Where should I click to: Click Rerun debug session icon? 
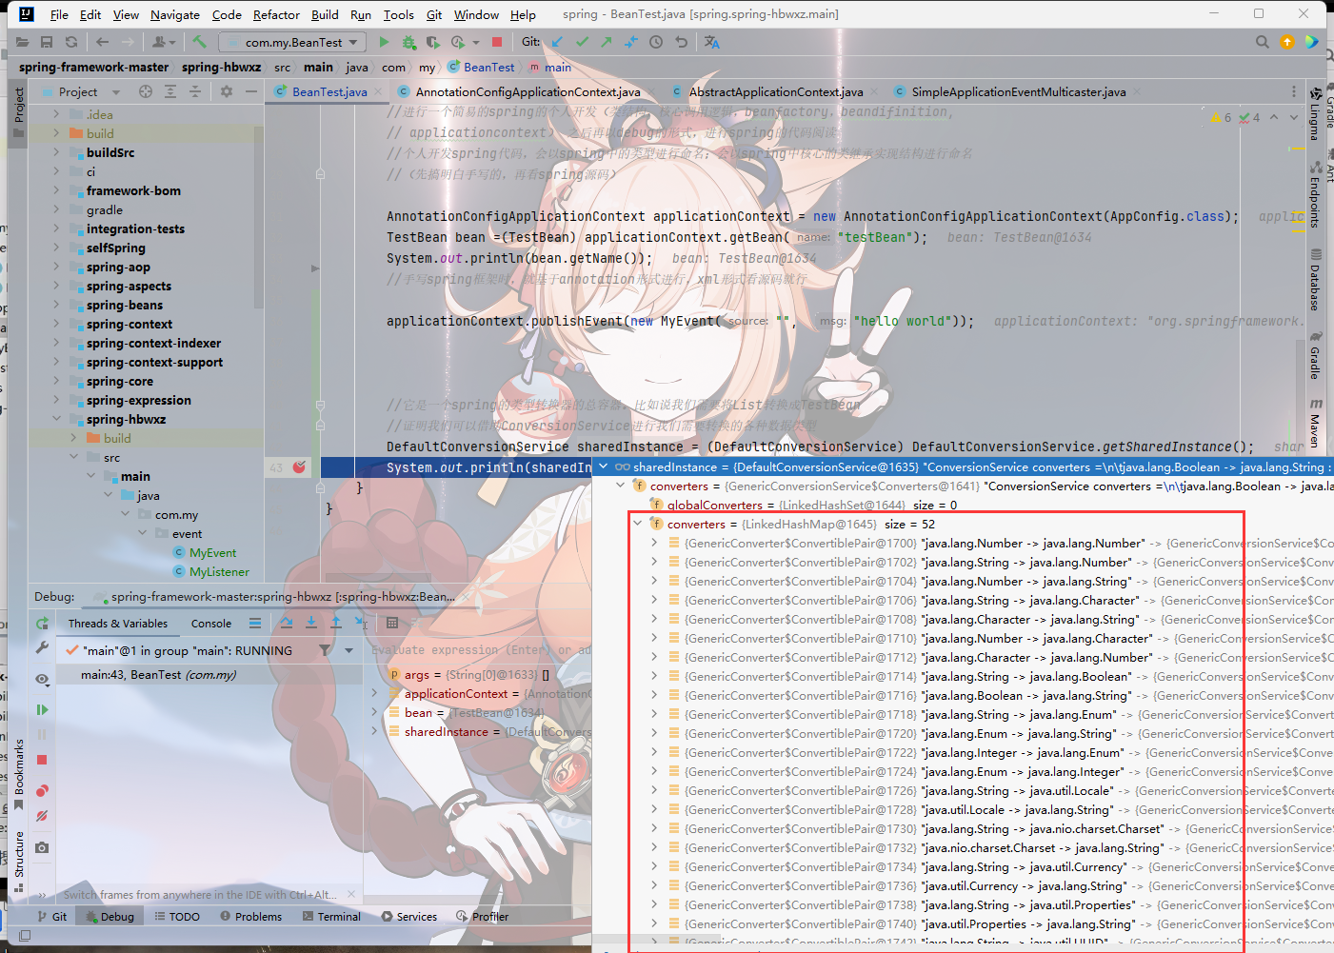pyautogui.click(x=42, y=623)
